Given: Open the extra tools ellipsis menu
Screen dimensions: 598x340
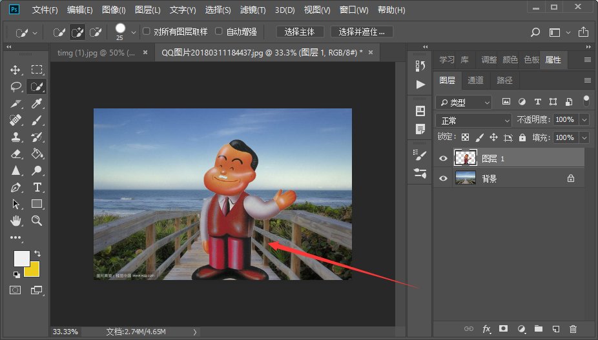Looking at the screenshot, I should tap(15, 237).
